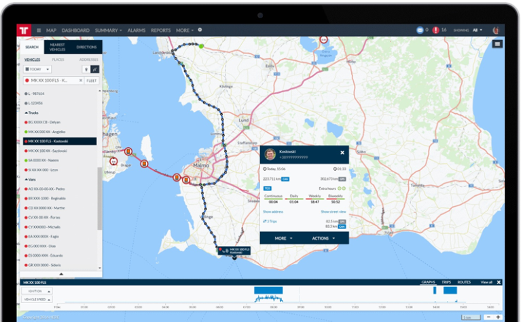Click the lightbulb icon in search panel
This screenshot has width=521, height=322.
tap(86, 69)
